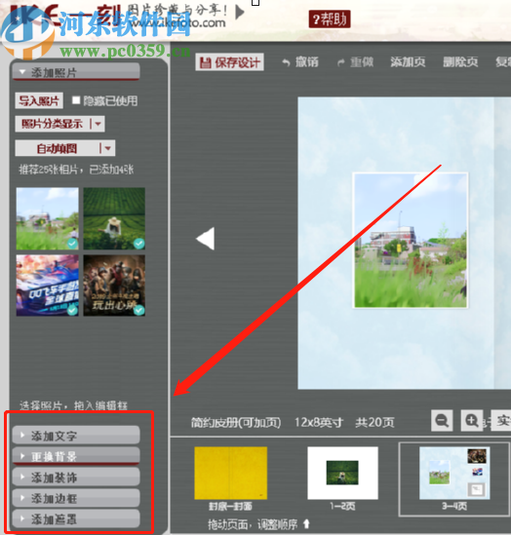Select the grass field building photo thumbnail
This screenshot has height=535, width=511.
point(48,218)
